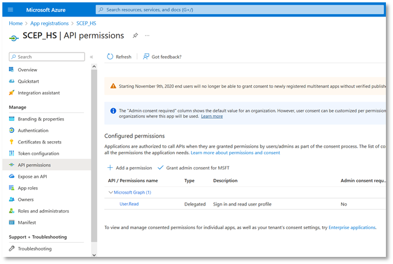The width and height of the screenshot is (393, 264).
Task: Open the more options ellipsis beside title
Action: pyautogui.click(x=147, y=35)
